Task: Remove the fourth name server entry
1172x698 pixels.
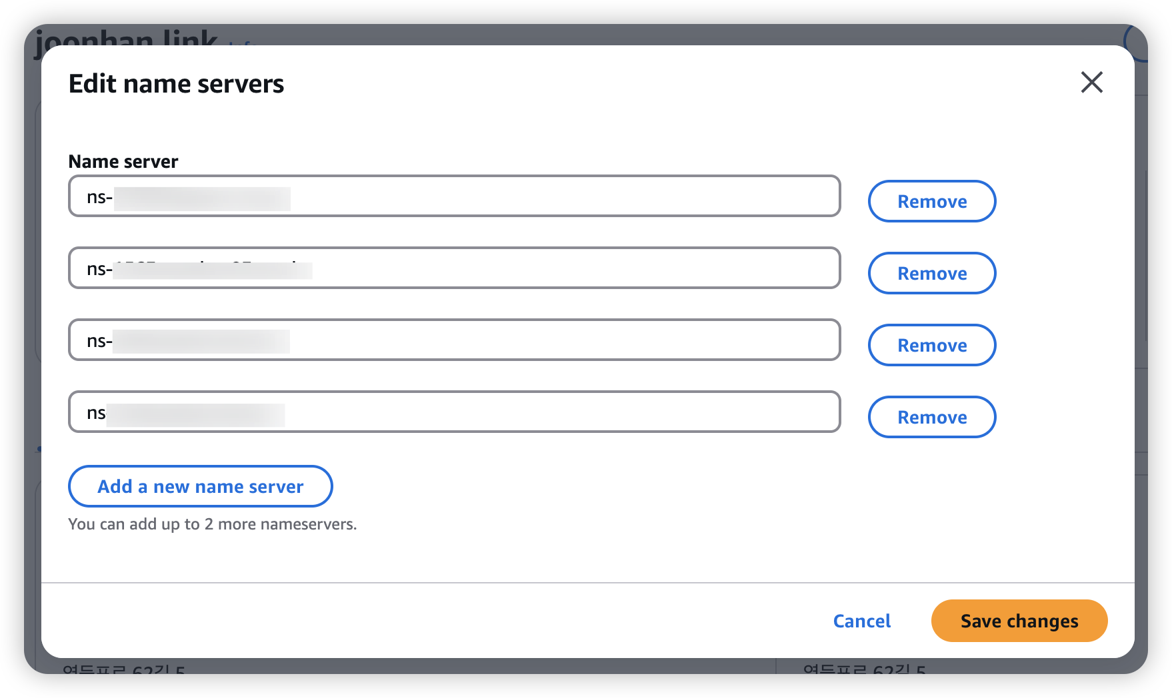Action: point(931,417)
